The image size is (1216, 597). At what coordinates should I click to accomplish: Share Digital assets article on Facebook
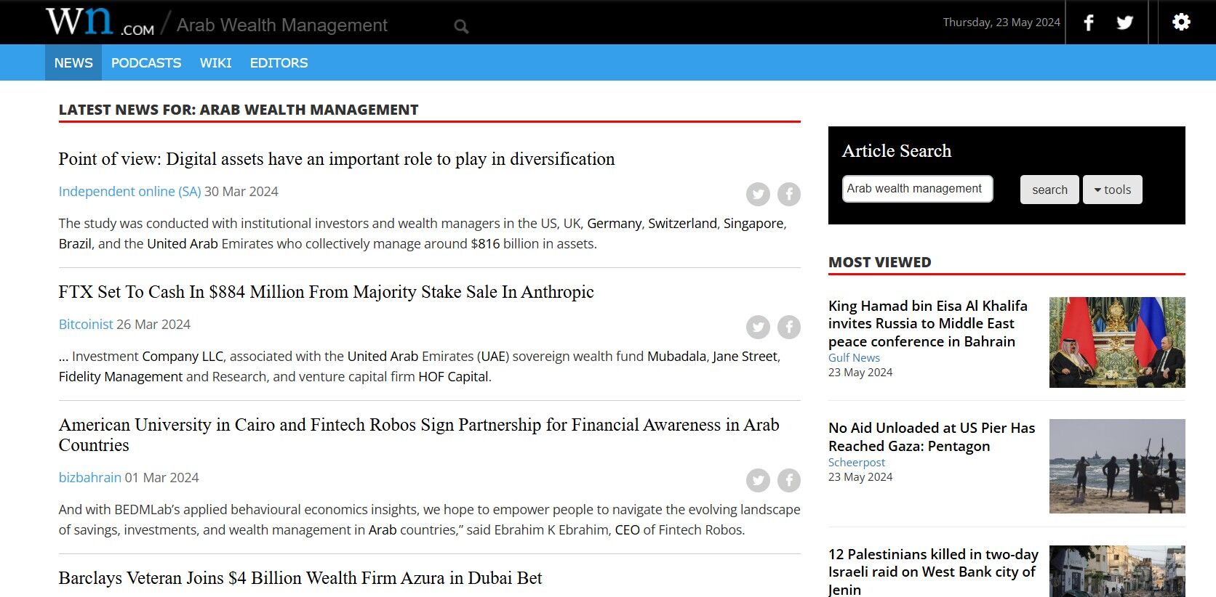pyautogui.click(x=788, y=194)
